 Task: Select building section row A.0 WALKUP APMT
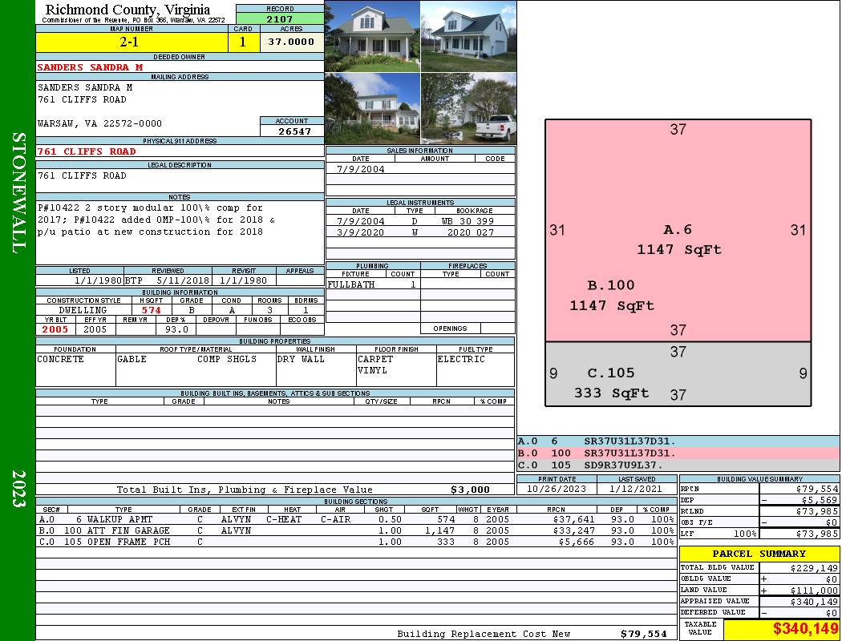(357, 519)
